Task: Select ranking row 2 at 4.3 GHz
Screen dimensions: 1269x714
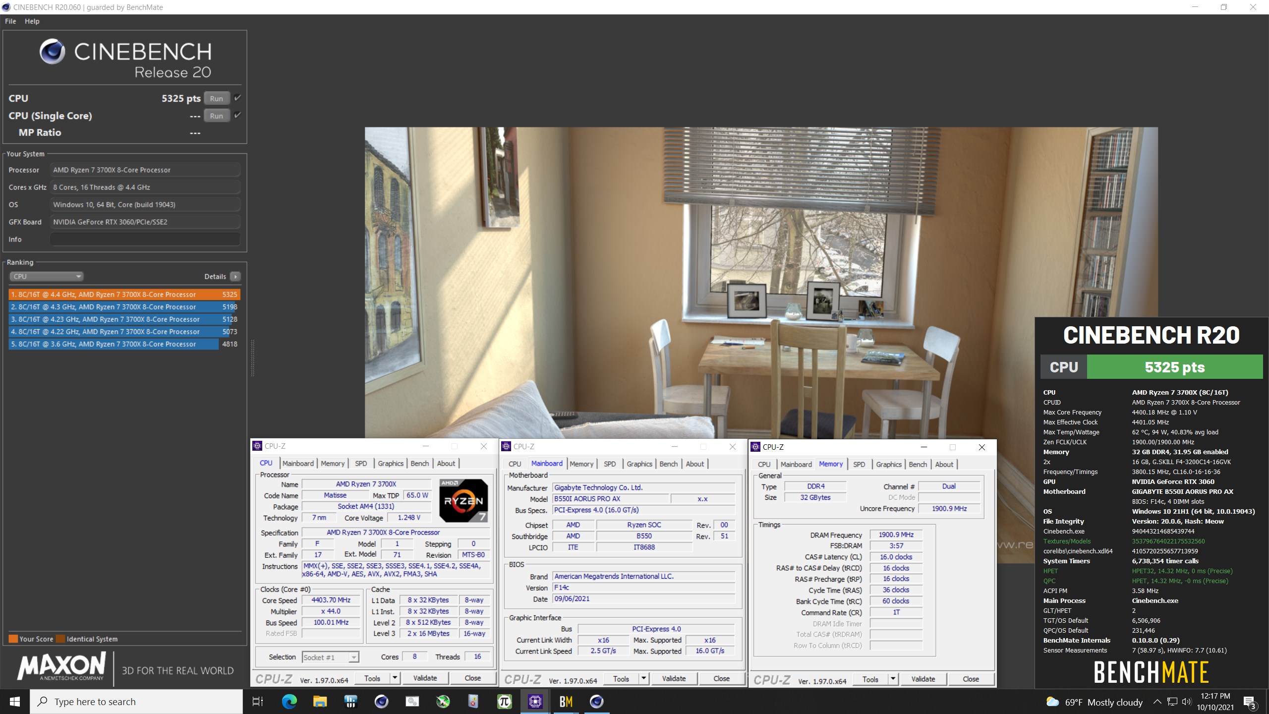Action: [124, 306]
